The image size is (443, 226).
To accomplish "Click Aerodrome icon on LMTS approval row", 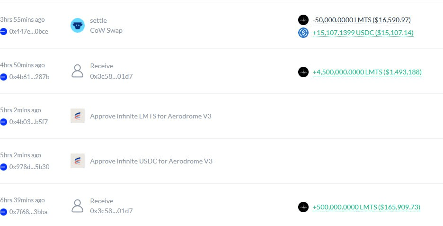I will point(77,116).
